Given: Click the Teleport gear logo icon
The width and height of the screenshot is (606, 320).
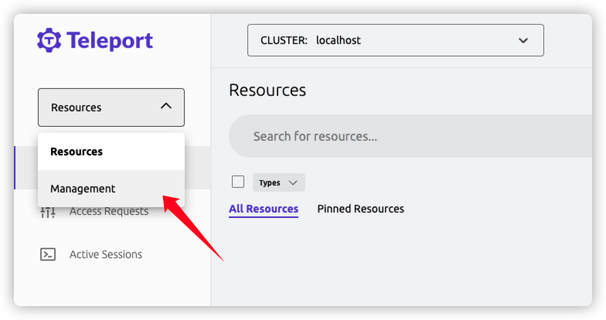Looking at the screenshot, I should point(49,40).
